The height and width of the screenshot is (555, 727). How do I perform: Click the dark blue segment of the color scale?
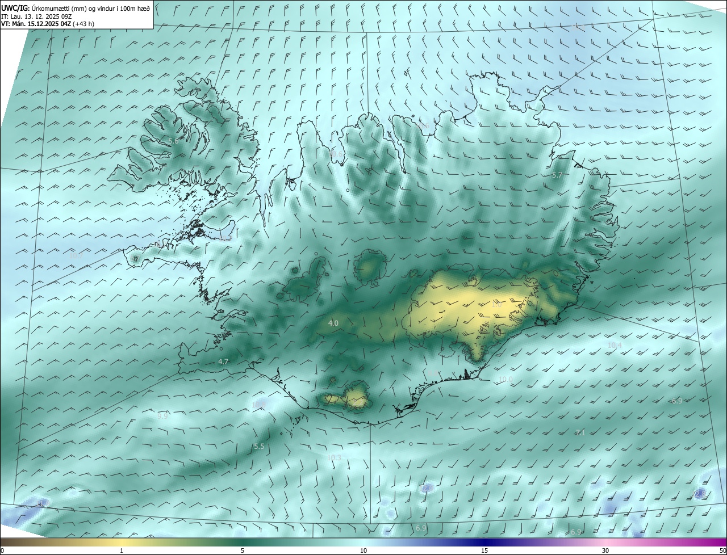(x=484, y=542)
